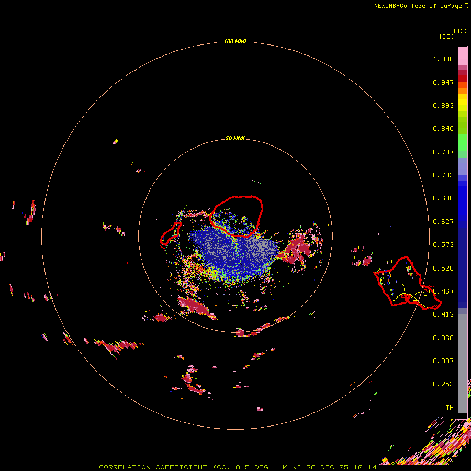The height and width of the screenshot is (471, 471).
Task: Click the TH threshold label
Action: click(450, 408)
